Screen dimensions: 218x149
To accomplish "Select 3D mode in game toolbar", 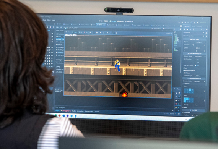I will pos(86,32).
